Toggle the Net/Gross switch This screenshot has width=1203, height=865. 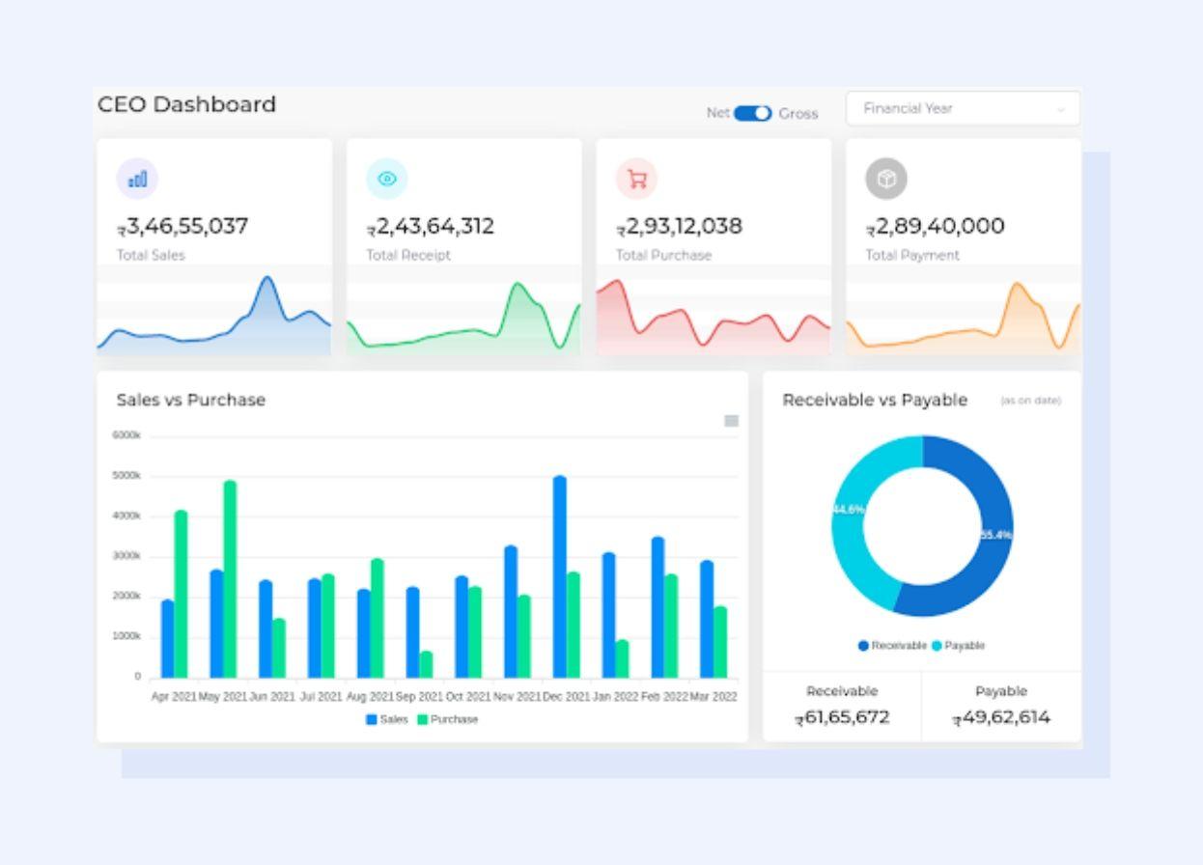coord(753,113)
